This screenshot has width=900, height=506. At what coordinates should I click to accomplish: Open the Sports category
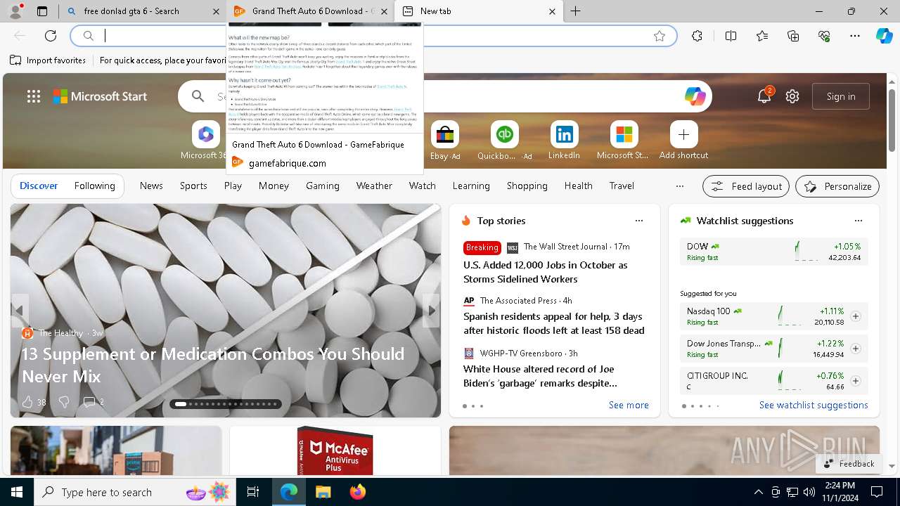tap(193, 186)
